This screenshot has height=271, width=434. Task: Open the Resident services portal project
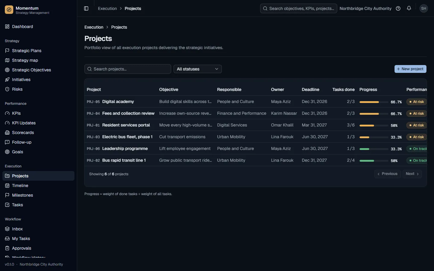pyautogui.click(x=126, y=125)
